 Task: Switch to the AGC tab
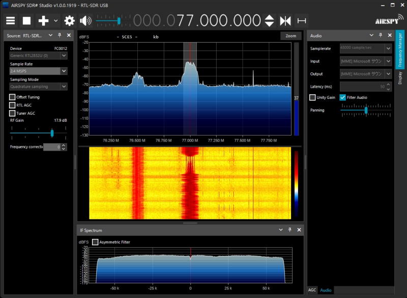coord(312,290)
